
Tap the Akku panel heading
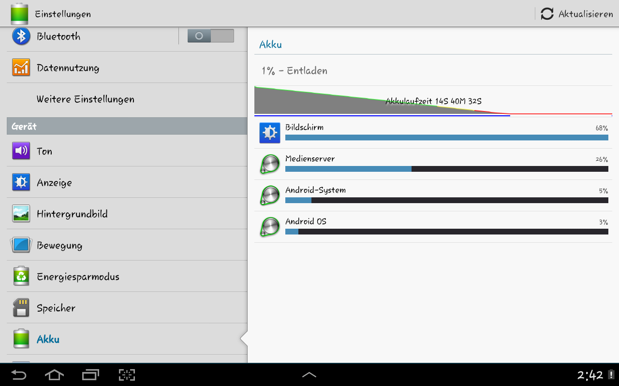point(270,44)
